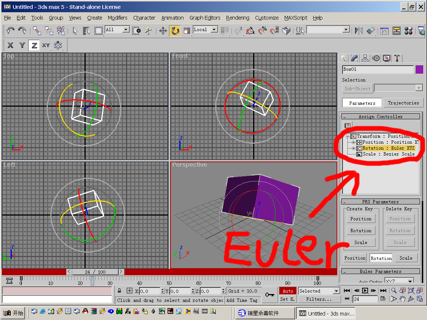Activate the Select and Manipulate tool
Viewport: 427px width, 320px height.
coord(148,30)
